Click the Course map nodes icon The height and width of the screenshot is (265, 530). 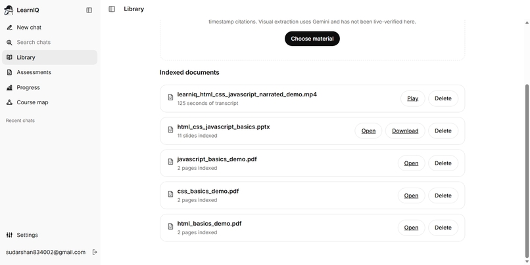9,102
